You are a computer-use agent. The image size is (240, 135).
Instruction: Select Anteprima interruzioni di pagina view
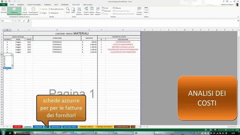point(14,11)
